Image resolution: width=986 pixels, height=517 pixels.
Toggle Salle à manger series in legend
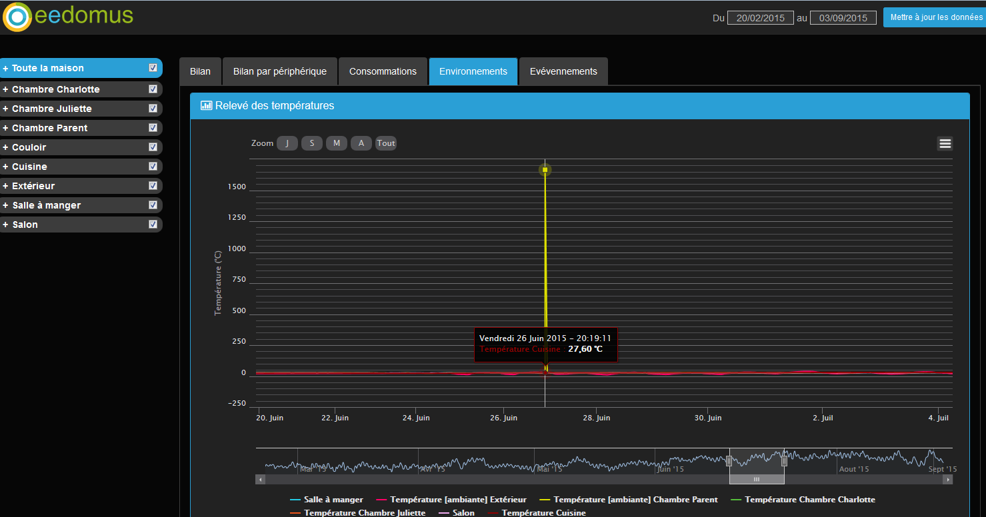pos(327,500)
